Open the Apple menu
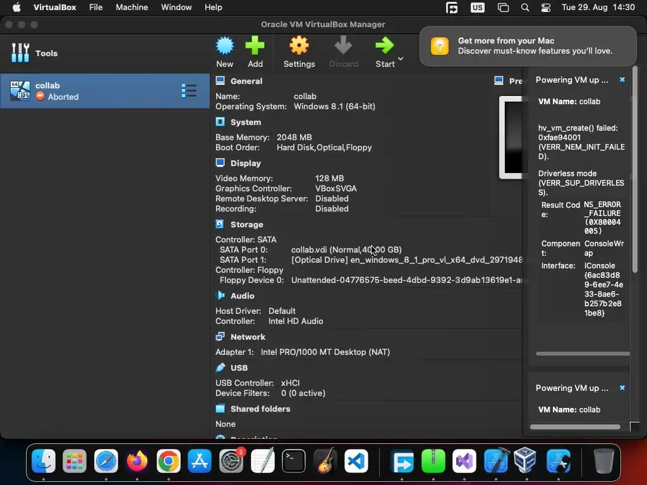This screenshot has height=485, width=647. pos(16,8)
